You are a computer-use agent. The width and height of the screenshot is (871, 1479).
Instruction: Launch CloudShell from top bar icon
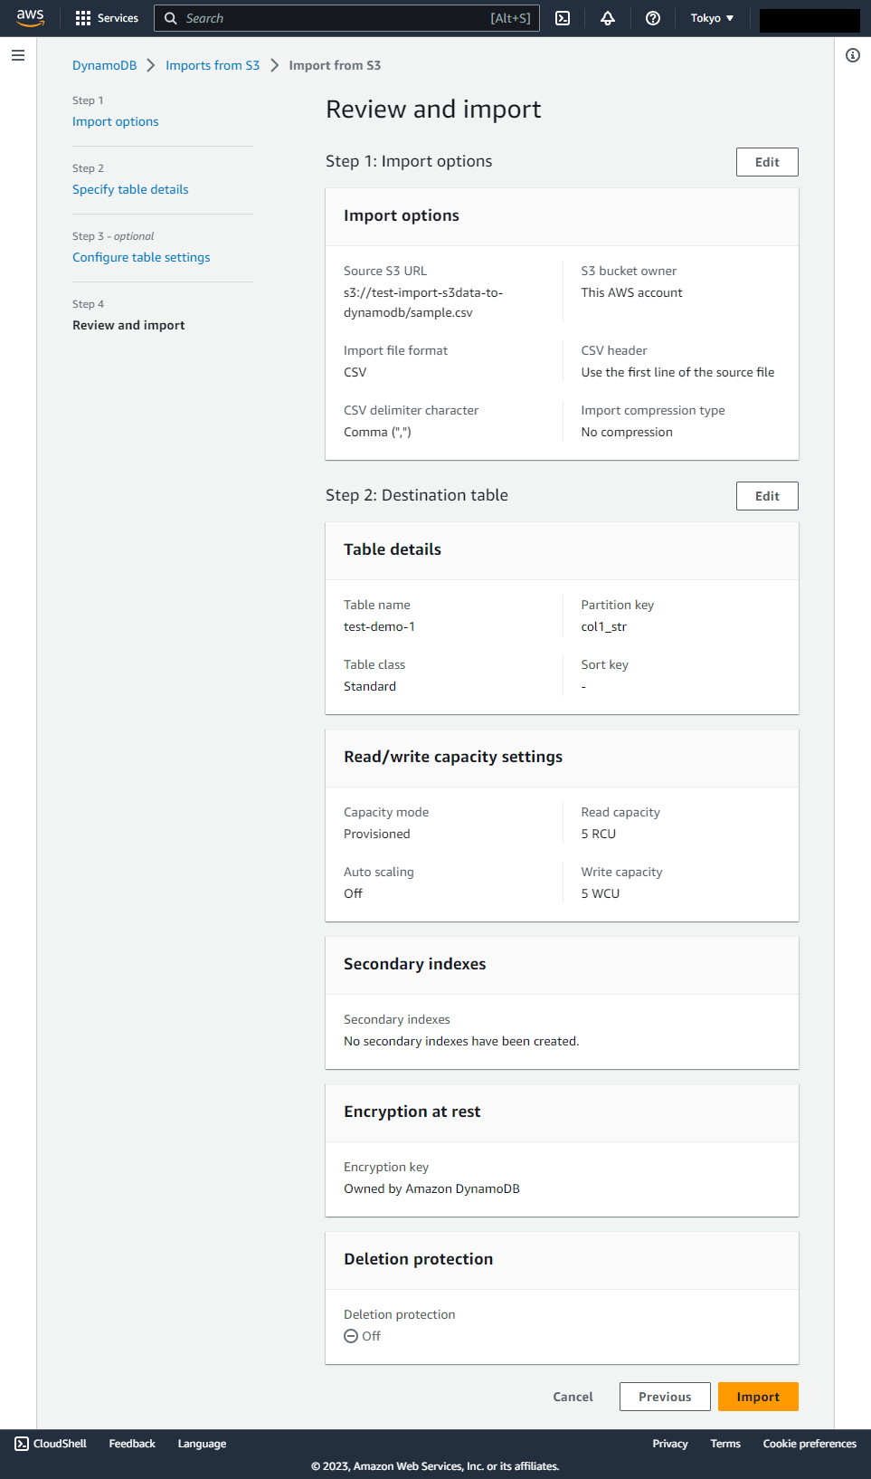pos(563,18)
